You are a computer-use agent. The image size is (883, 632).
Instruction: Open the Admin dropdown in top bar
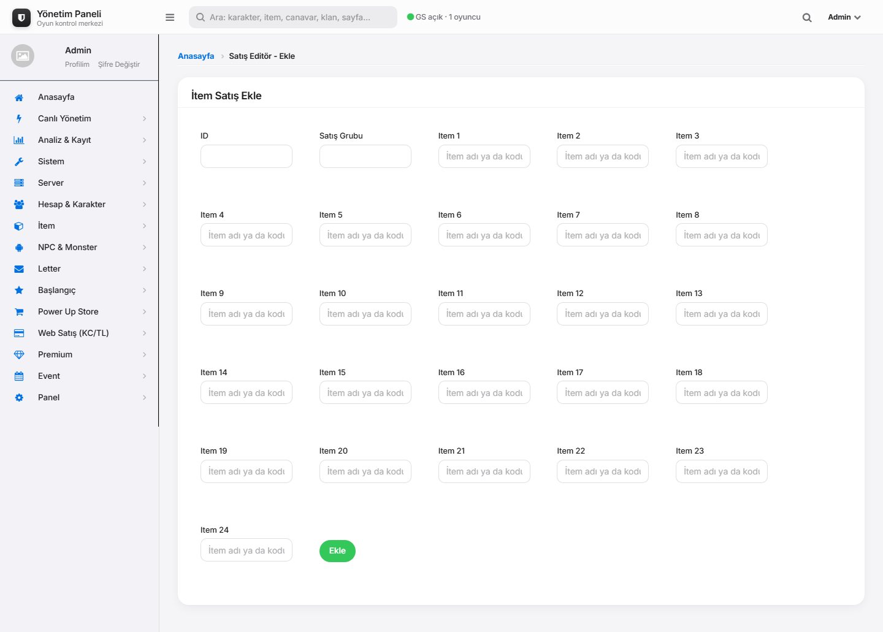(x=844, y=17)
